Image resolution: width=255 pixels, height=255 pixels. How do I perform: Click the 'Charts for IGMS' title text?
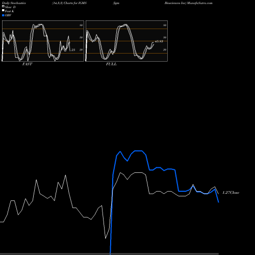click(75, 3)
